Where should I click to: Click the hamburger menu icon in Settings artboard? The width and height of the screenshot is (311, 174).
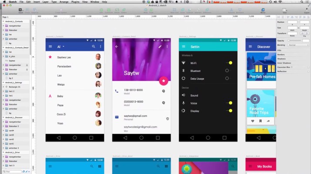coord(184,46)
